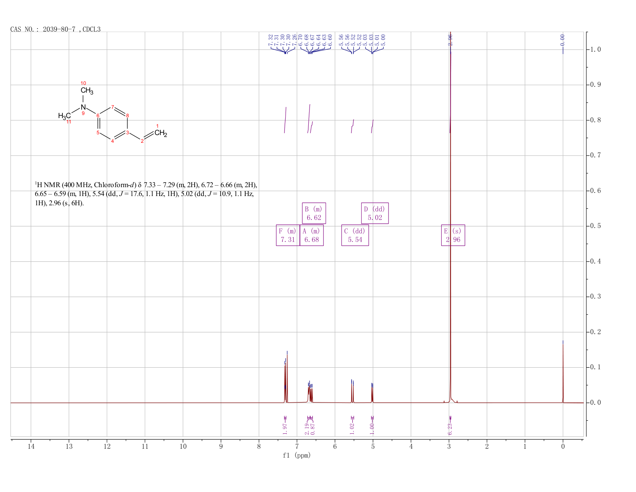
Task: Click the 2.96 peak label at top
Action: tap(450, 40)
